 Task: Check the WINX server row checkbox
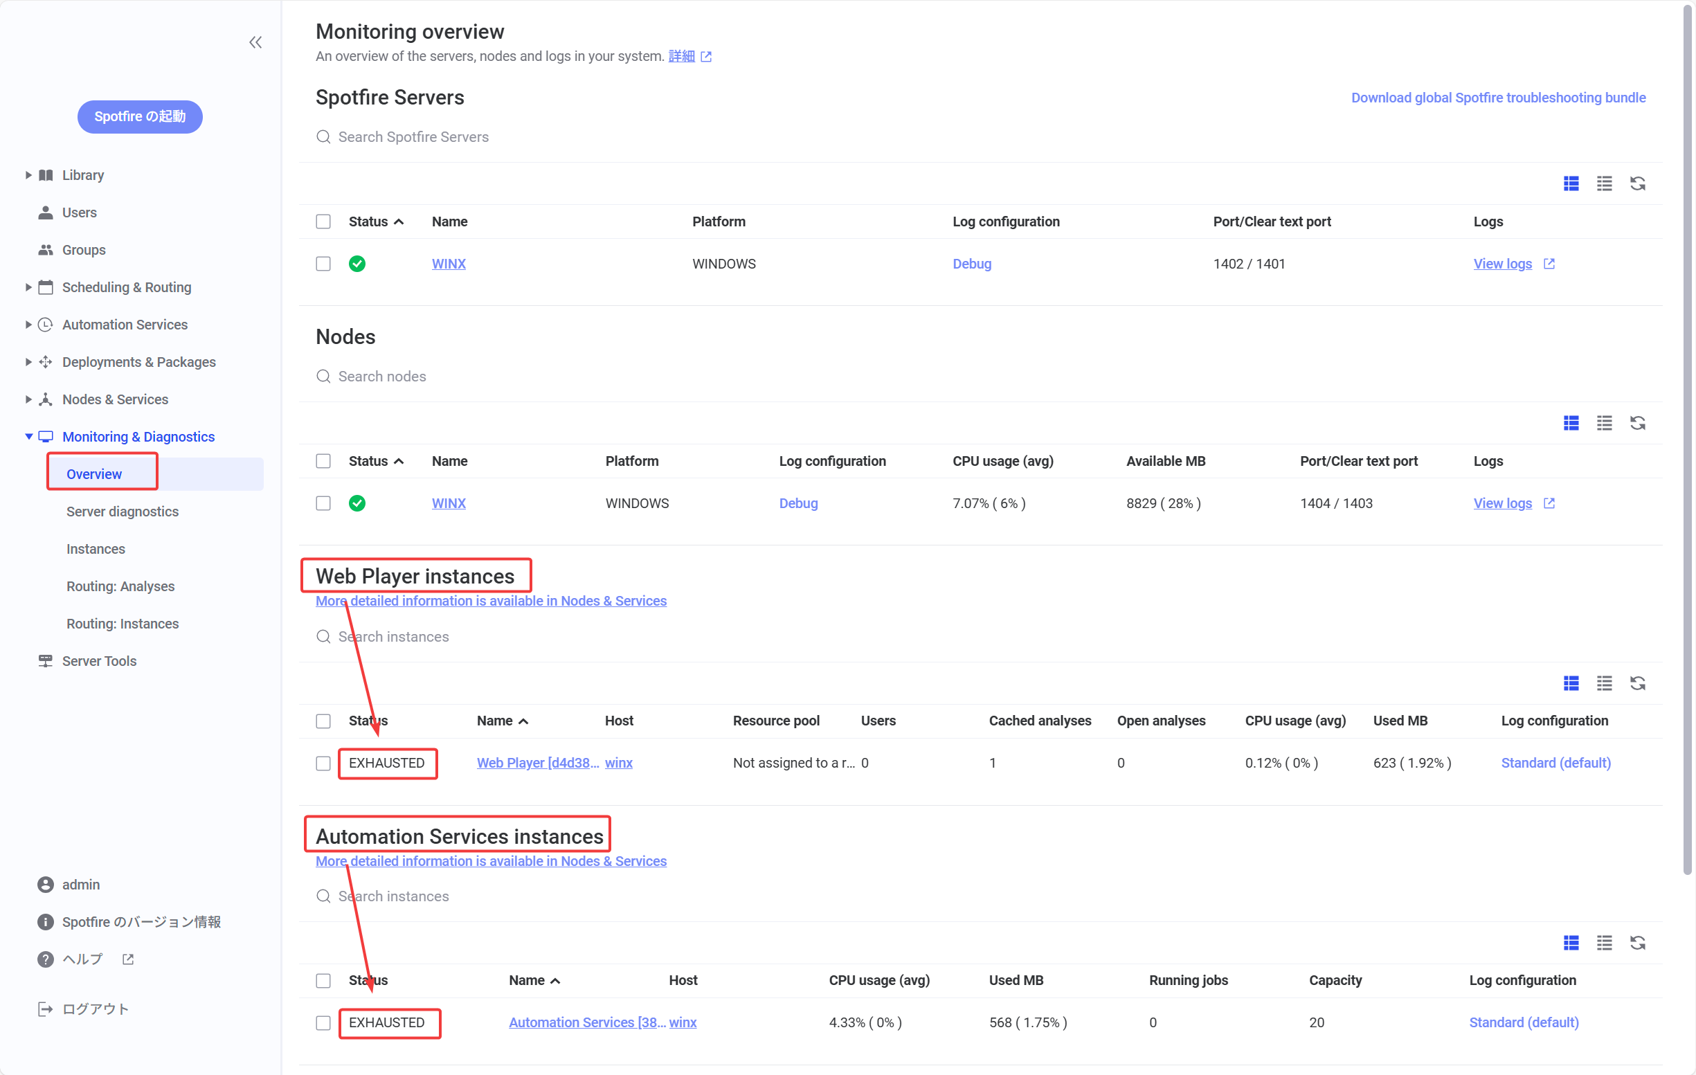tap(323, 264)
